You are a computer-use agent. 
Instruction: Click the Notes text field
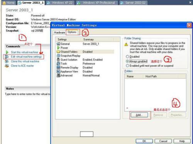(27, 94)
